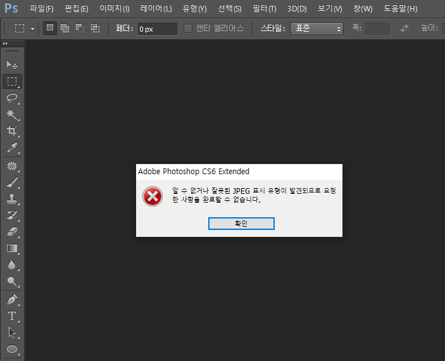Select the Eyedropper tool

click(x=12, y=148)
